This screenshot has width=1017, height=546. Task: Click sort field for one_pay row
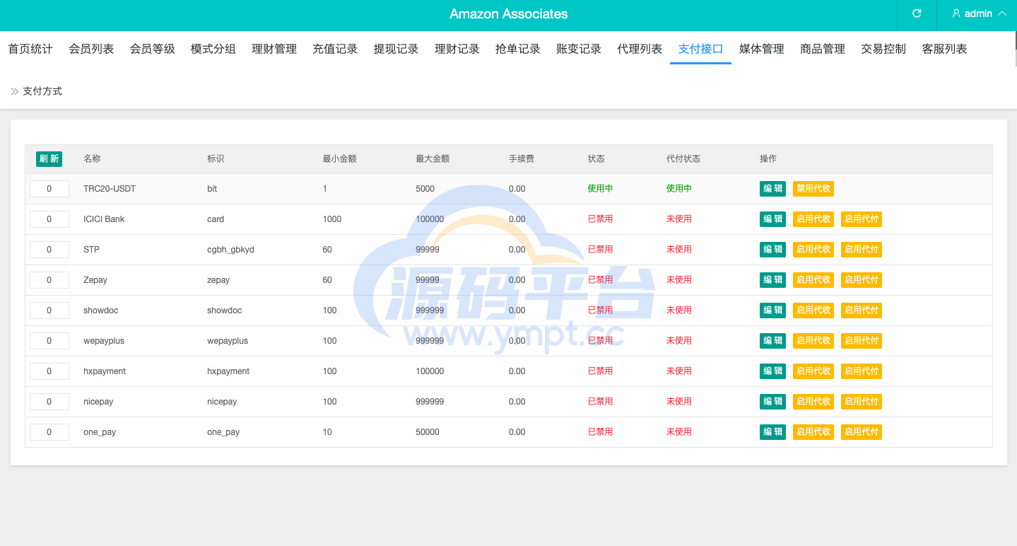click(x=49, y=432)
